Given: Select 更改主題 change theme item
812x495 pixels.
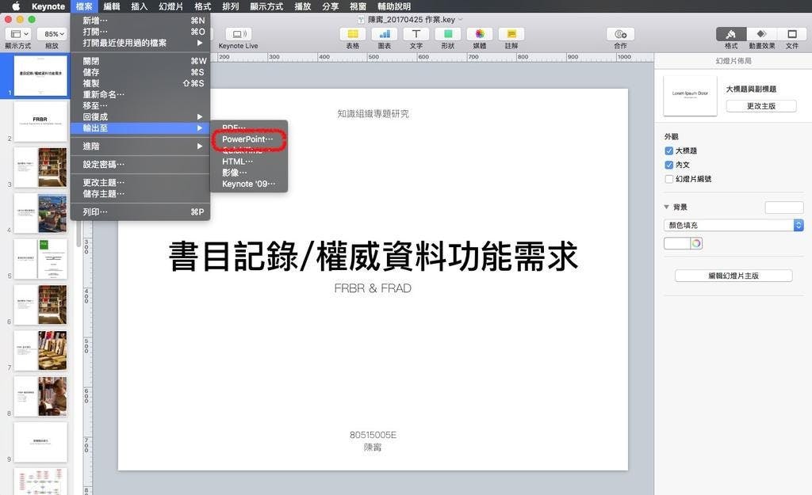Looking at the screenshot, I should tap(140, 183).
